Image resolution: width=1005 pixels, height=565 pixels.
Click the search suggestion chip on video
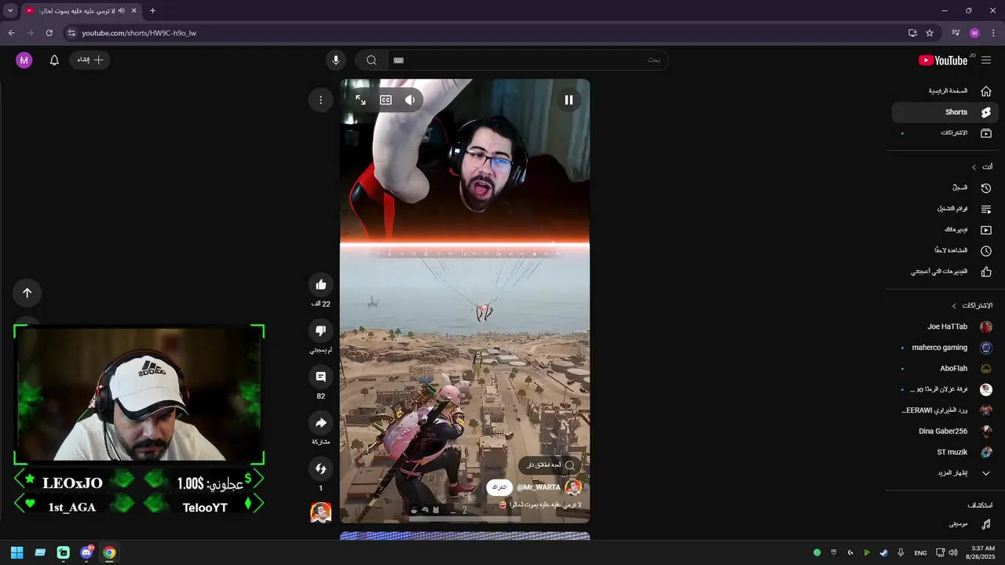pyautogui.click(x=550, y=465)
